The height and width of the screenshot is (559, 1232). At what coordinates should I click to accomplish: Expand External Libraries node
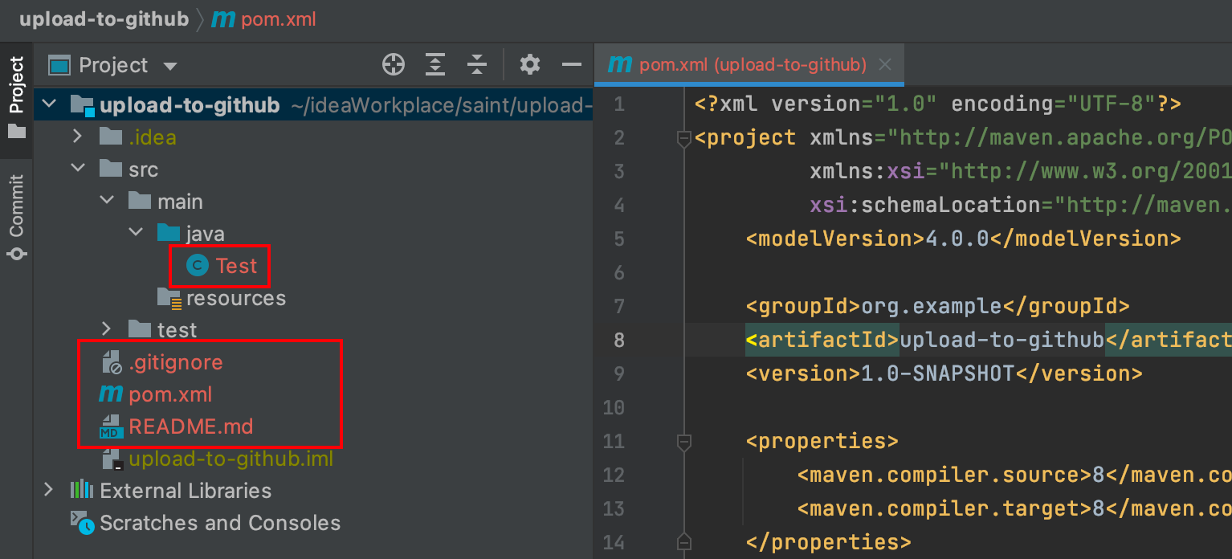[49, 490]
